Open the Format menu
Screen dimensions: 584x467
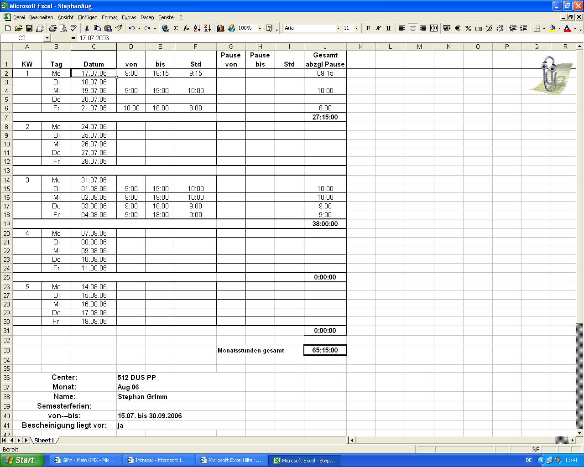coord(109,17)
